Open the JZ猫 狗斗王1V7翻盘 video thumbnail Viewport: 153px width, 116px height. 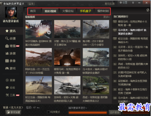tap(67, 29)
